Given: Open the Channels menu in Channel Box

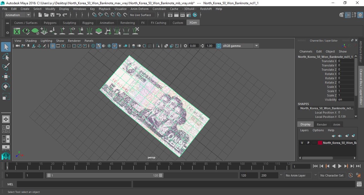Looking at the screenshot, I should pos(306,51).
